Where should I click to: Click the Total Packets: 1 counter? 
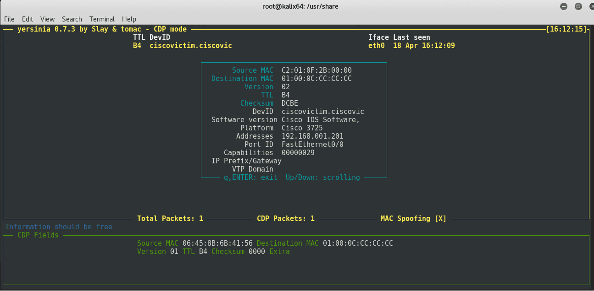(x=170, y=219)
